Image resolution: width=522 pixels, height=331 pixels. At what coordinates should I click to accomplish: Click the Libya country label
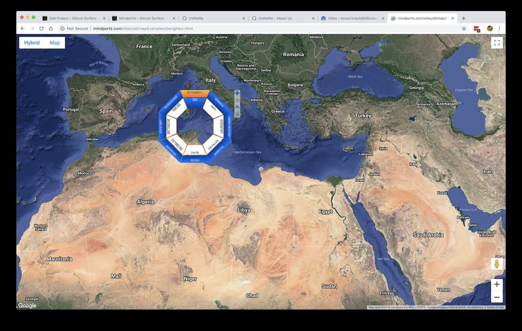tap(244, 210)
